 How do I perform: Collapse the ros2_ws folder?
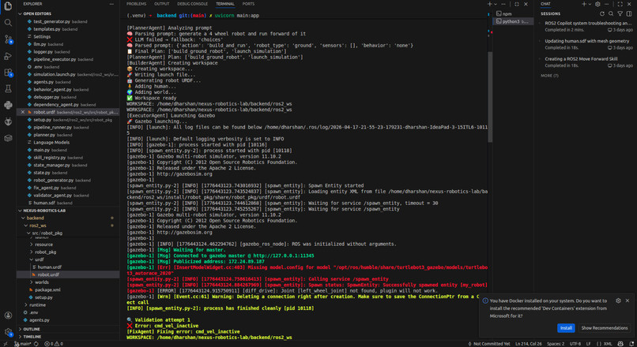click(68, 226)
